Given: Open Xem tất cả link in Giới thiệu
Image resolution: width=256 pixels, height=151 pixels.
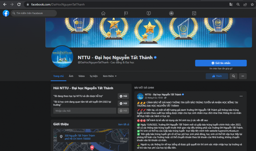Looking at the screenshot, I should (124, 124).
